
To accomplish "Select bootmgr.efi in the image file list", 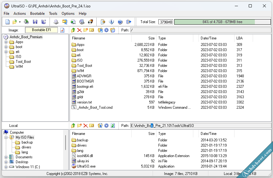I will point(85,87).
